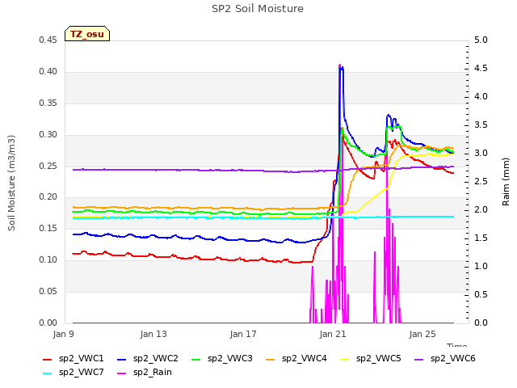Click the sp2_VWC1 legend label
The image size is (517, 388).
pyautogui.click(x=81, y=358)
